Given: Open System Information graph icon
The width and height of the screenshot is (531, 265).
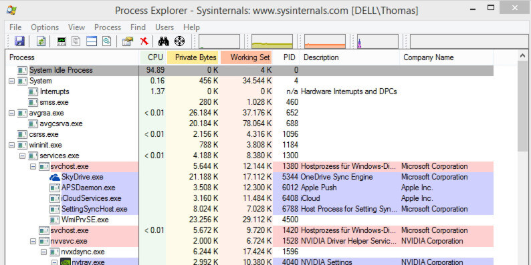Looking at the screenshot, I should [62, 41].
